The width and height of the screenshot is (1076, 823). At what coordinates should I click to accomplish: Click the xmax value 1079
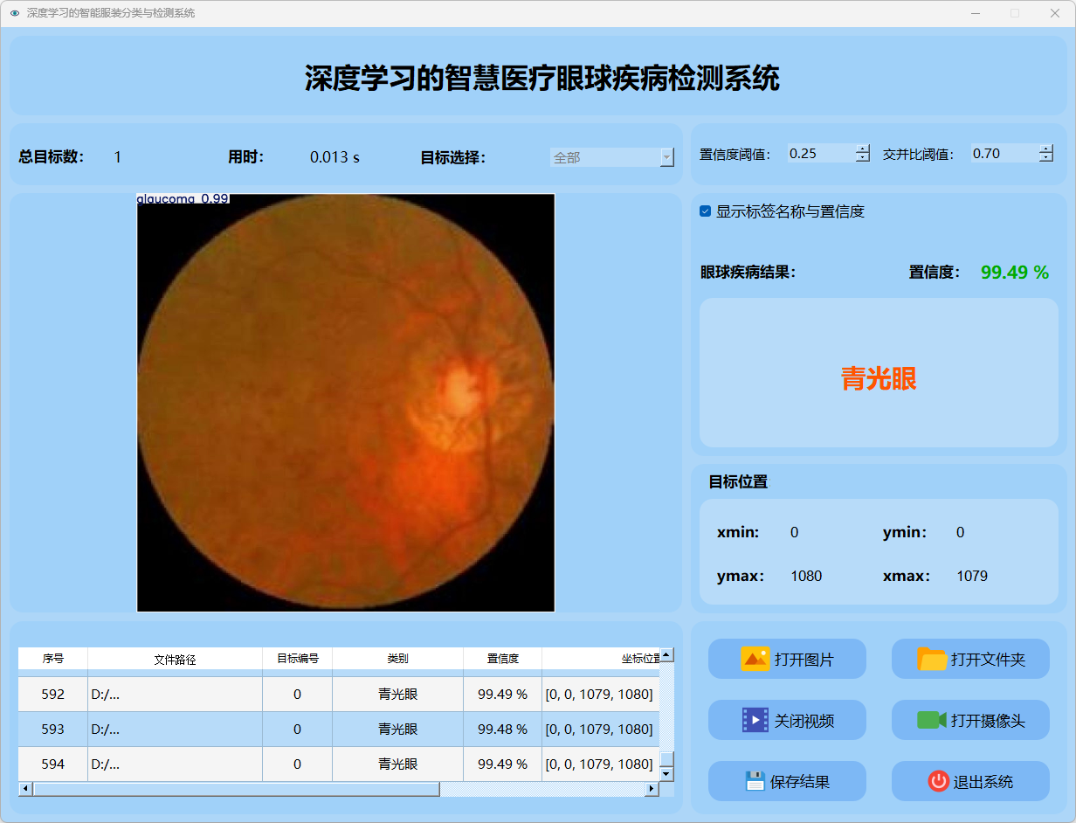click(x=972, y=576)
